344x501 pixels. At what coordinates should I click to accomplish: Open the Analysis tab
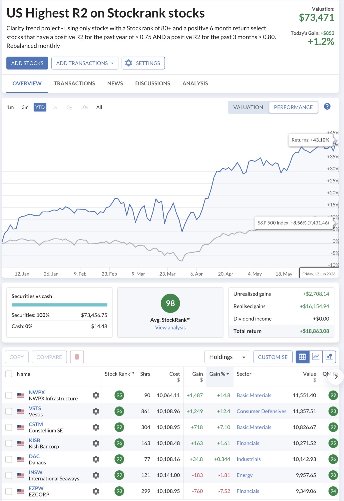pos(195,84)
